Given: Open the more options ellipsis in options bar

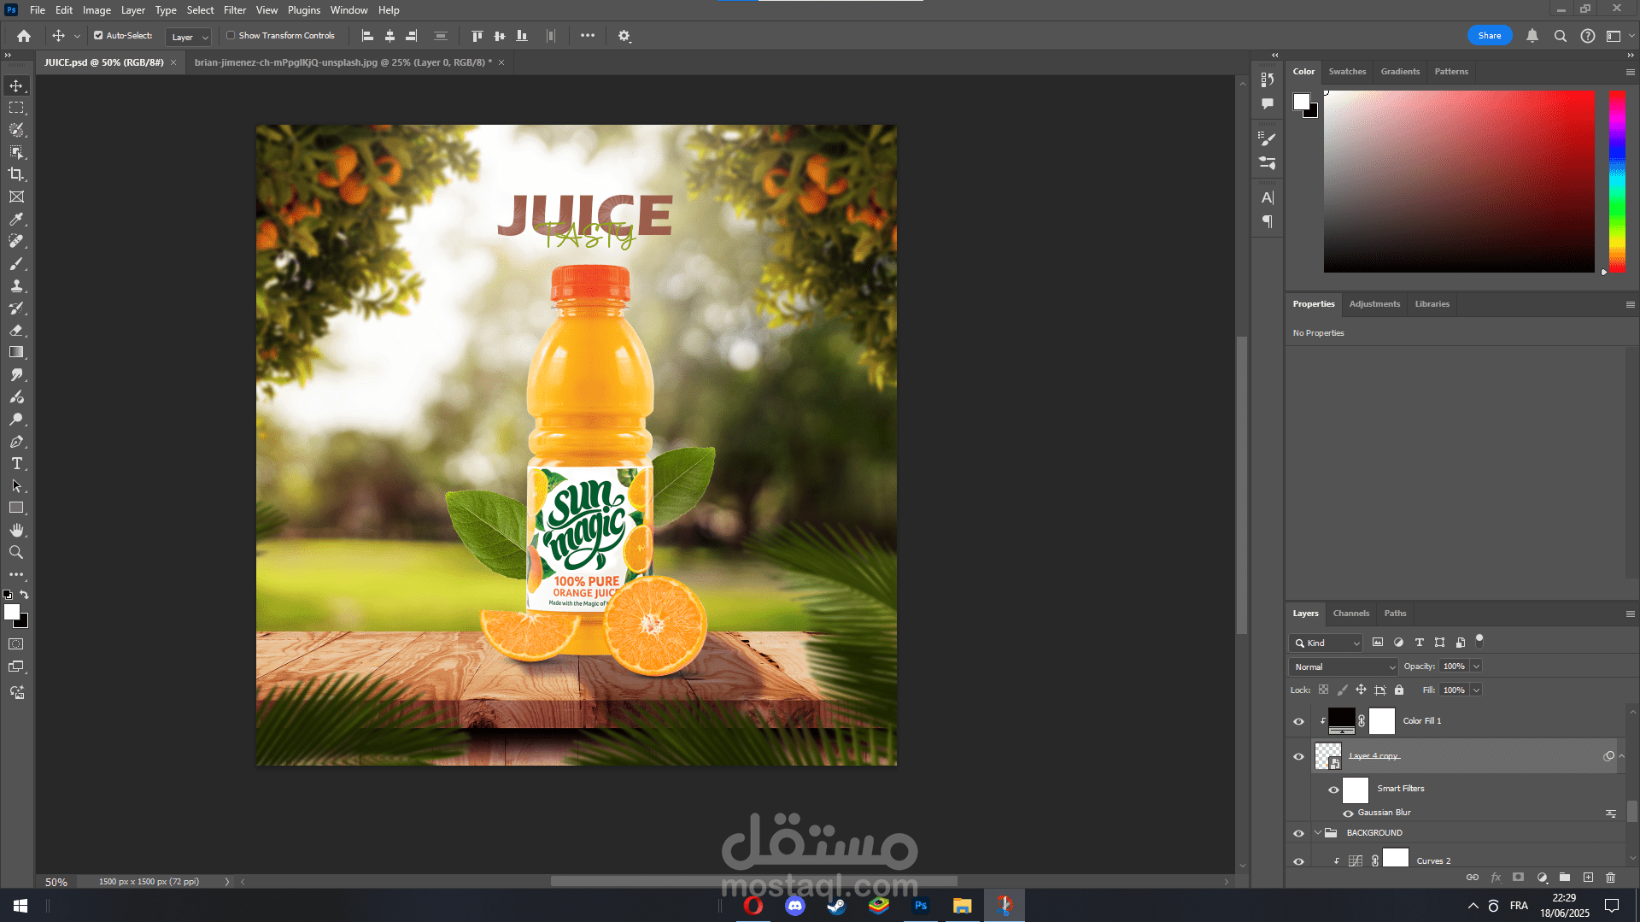Looking at the screenshot, I should click(588, 36).
